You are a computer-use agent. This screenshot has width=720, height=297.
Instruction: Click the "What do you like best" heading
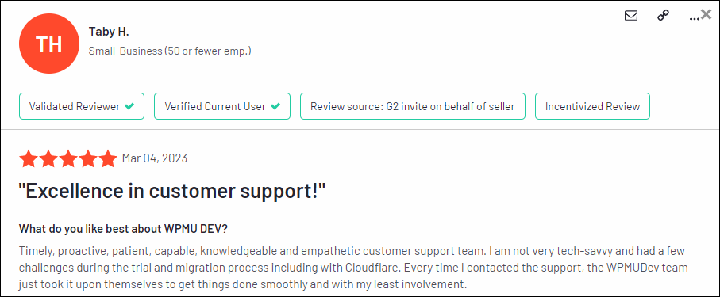click(x=123, y=228)
